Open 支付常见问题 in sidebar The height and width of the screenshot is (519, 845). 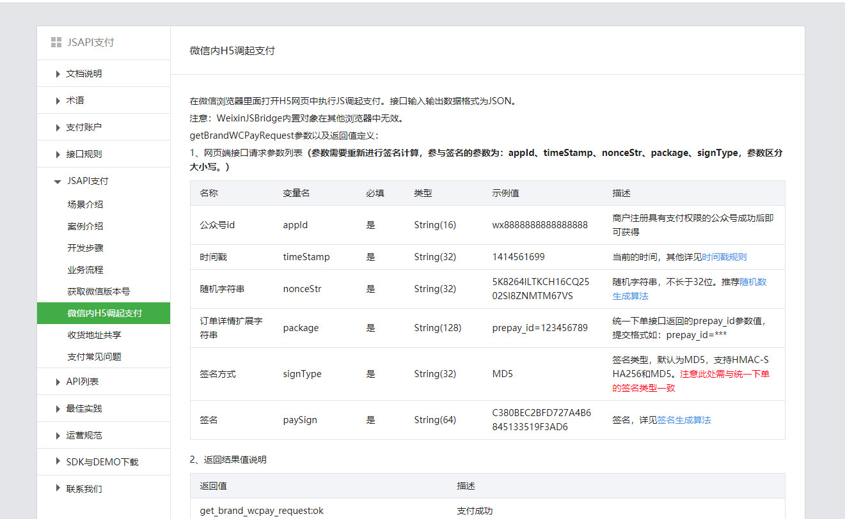tap(94, 357)
